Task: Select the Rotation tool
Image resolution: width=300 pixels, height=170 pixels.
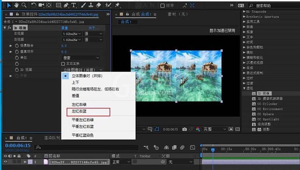Action: [34, 5]
